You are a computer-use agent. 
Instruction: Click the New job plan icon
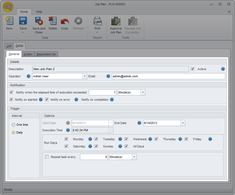coord(9,21)
